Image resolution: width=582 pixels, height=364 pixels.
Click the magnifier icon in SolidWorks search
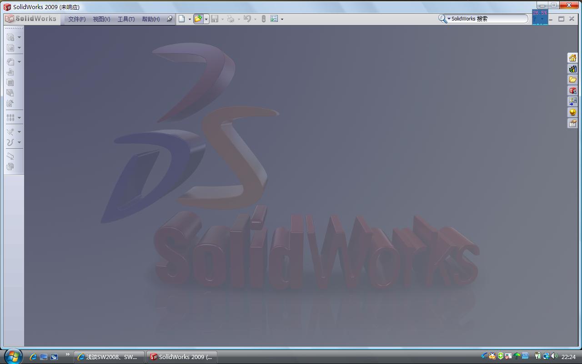point(442,19)
